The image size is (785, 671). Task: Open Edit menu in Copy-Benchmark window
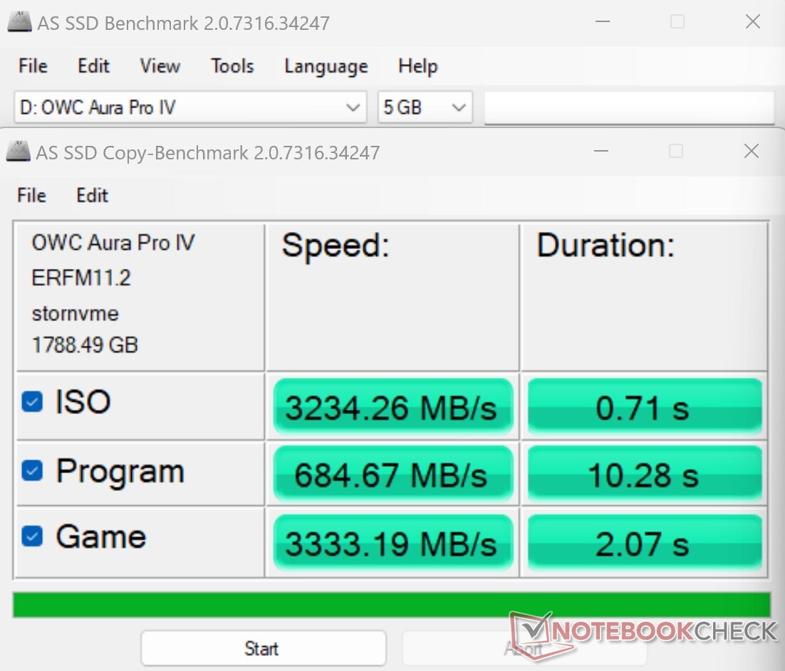92,195
